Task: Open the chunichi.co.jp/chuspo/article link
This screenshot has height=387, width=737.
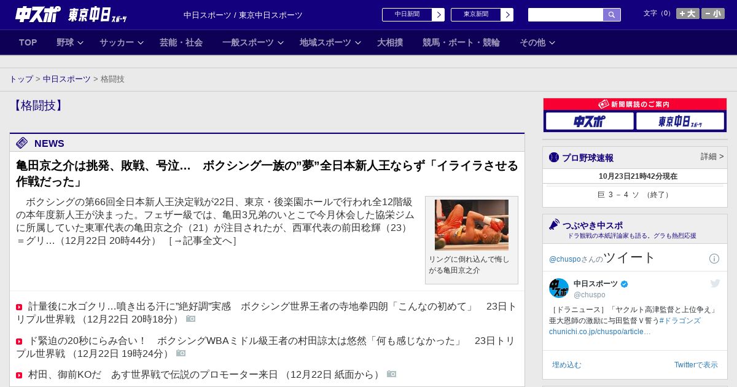Action: pos(600,332)
